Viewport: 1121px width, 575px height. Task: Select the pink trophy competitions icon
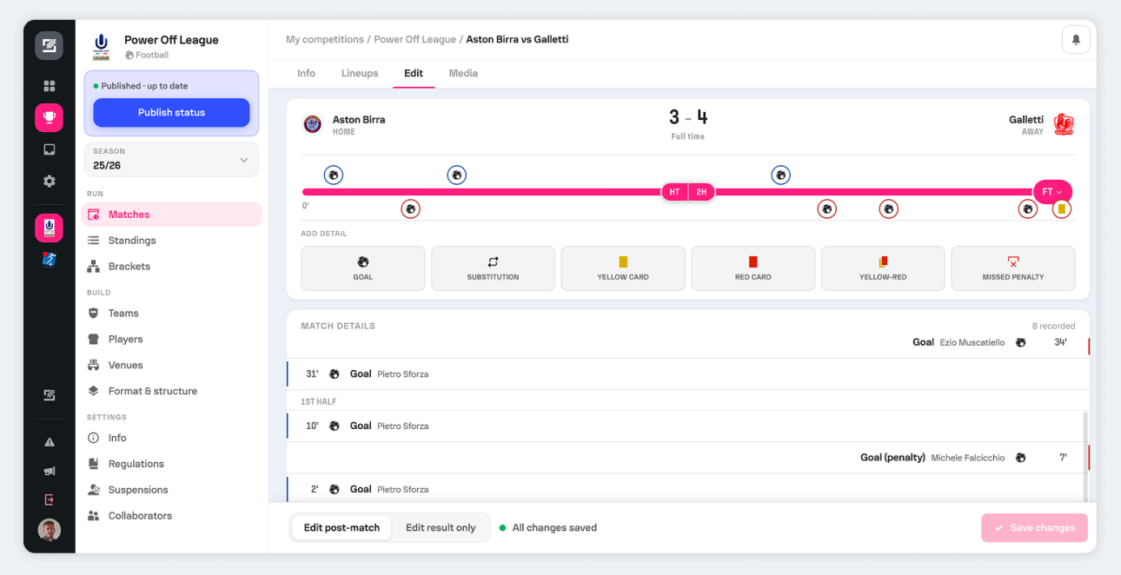50,117
